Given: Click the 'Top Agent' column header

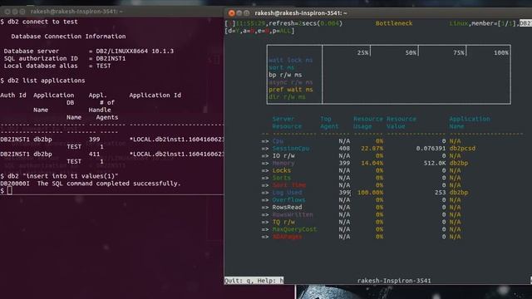Looking at the screenshot, I should point(329,122).
